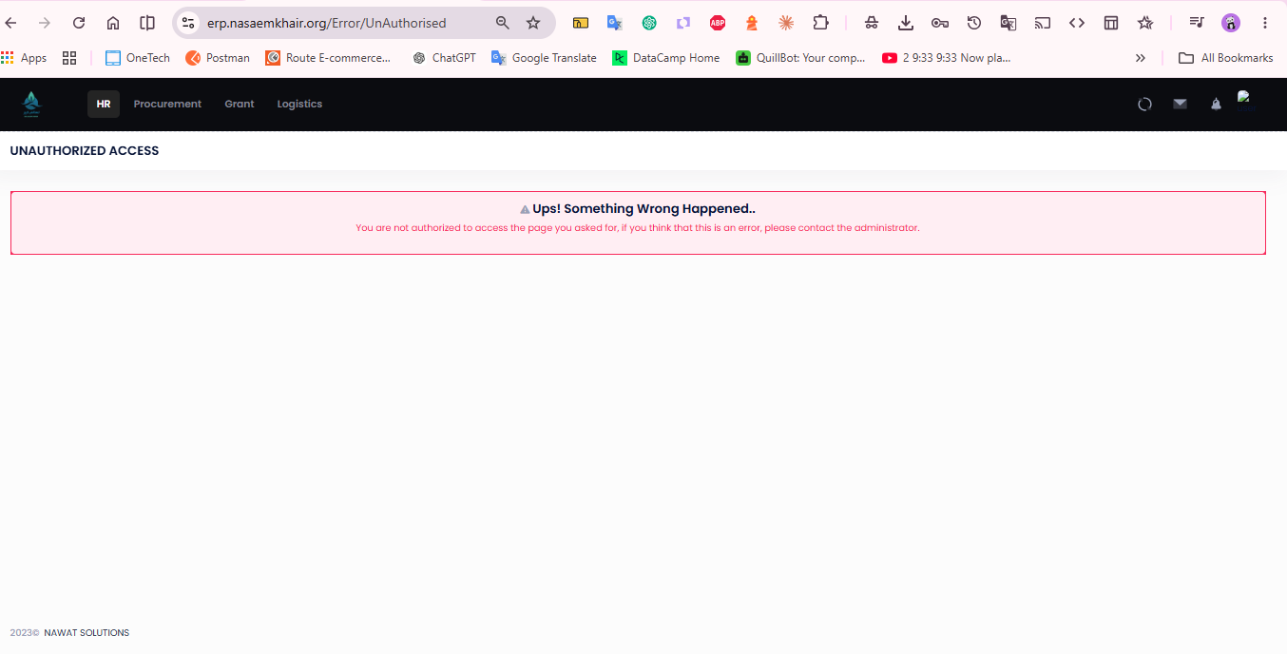Click the tab groups grid icon in bookmarks bar
1287x654 pixels.
click(69, 58)
